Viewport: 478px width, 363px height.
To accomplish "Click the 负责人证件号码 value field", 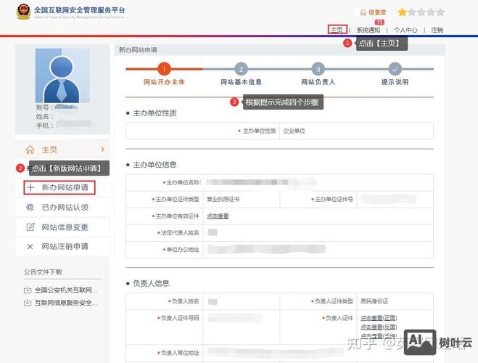I will coord(241,327).
